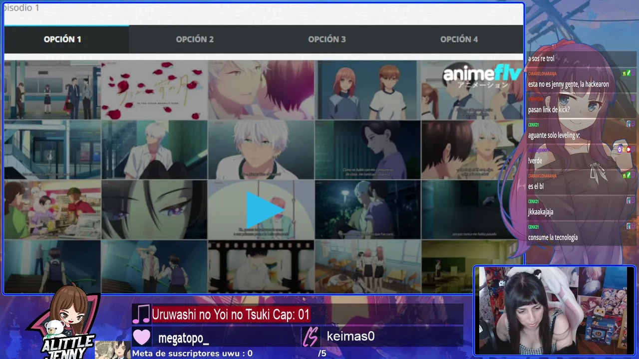Viewport: 639px width, 359px height.
Task: Click the 'Uruwashi no Yoi no Tsuki Cap: 01' title
Action: (231, 315)
